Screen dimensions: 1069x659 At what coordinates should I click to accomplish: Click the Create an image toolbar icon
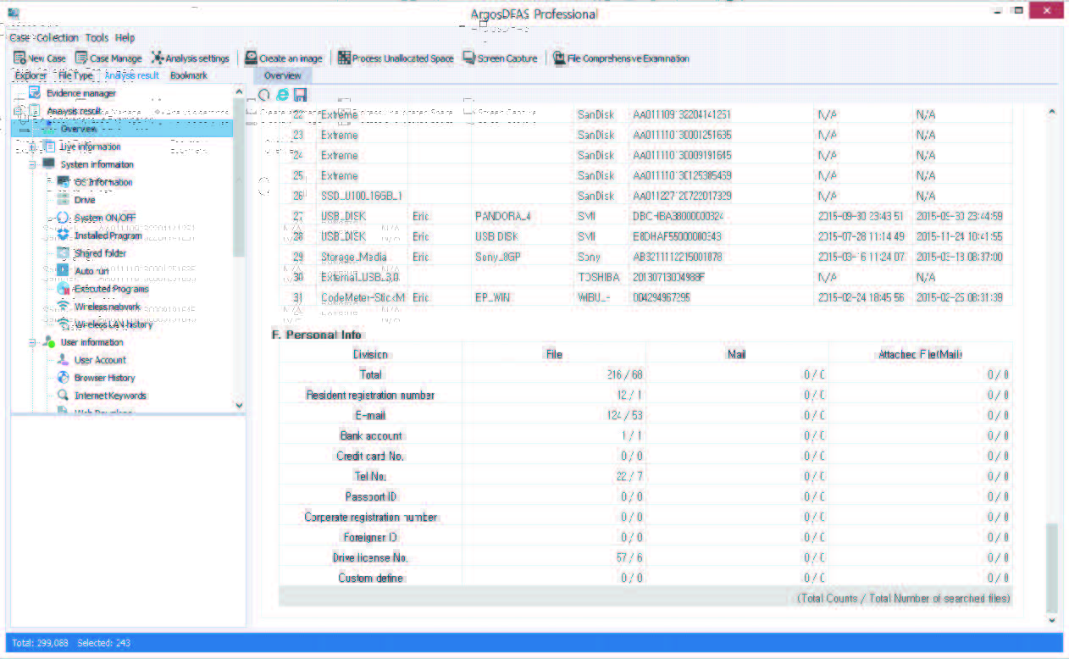[x=251, y=58]
